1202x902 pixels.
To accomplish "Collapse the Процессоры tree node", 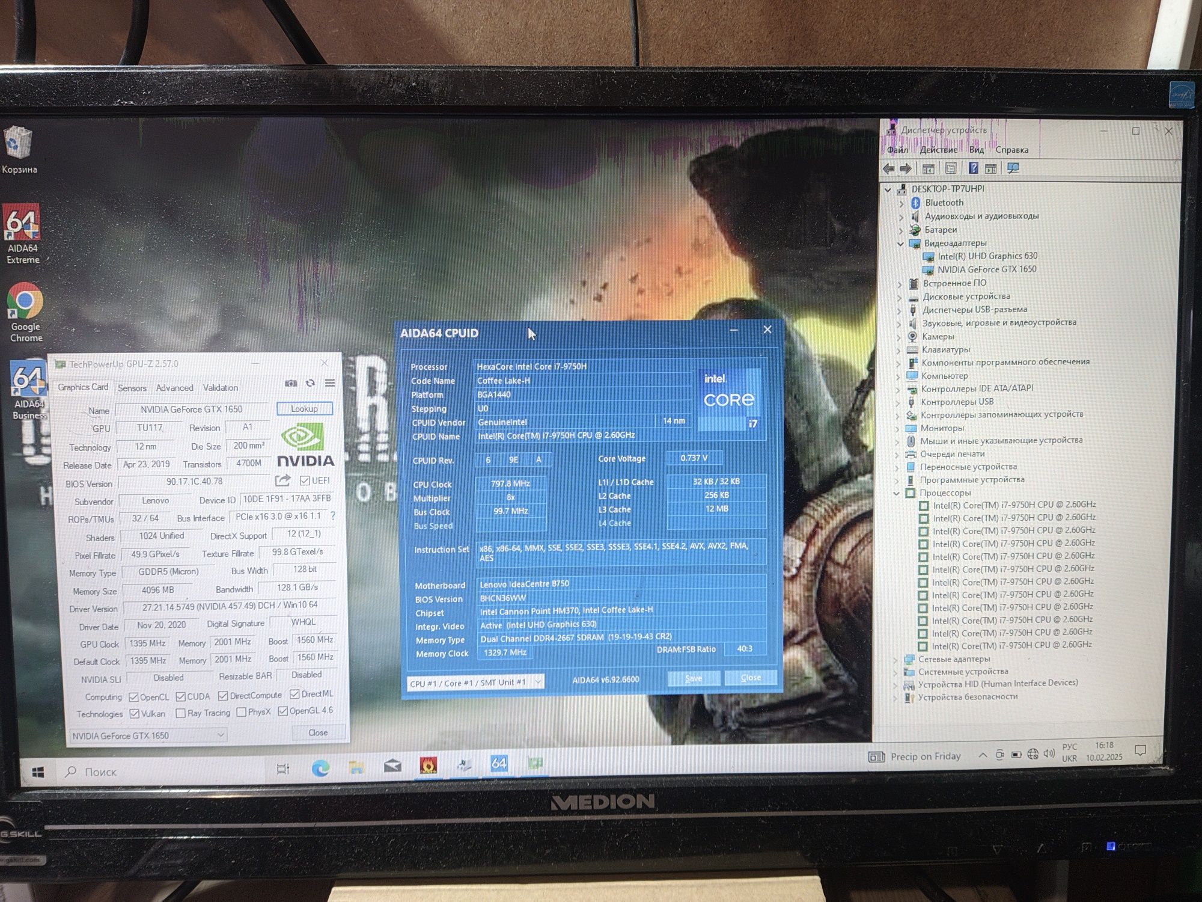I will [897, 493].
